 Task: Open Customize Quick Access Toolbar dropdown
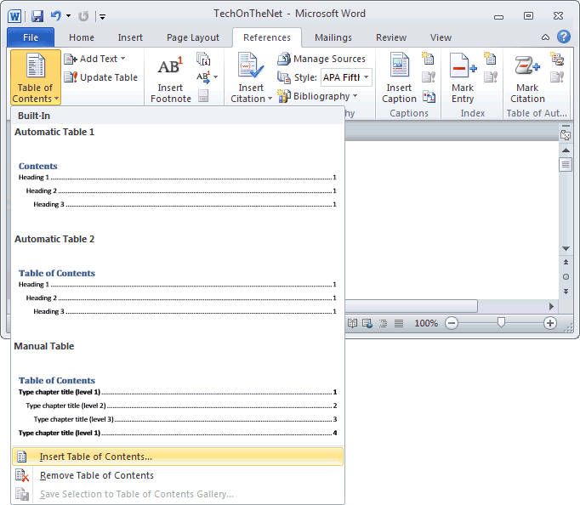tap(102, 16)
